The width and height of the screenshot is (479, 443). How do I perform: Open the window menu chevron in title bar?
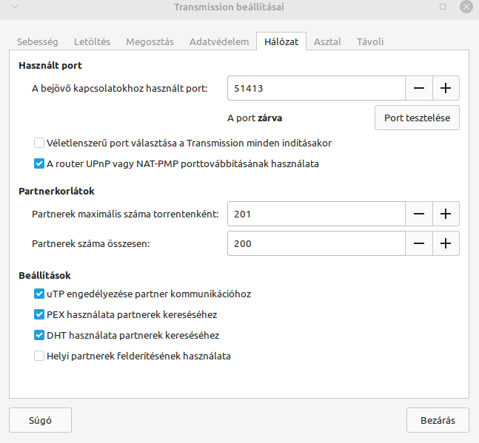pos(15,7)
